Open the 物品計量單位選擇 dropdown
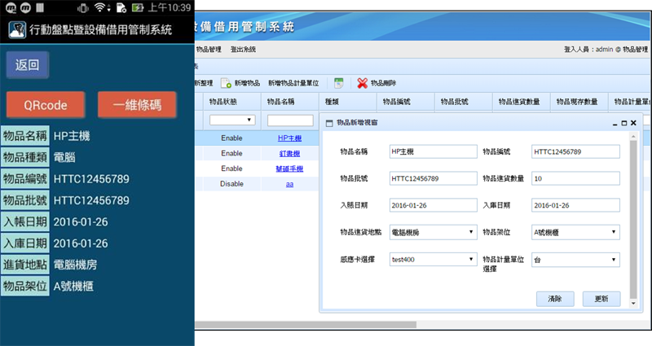Viewport: 652px width, 346px height. 575,260
